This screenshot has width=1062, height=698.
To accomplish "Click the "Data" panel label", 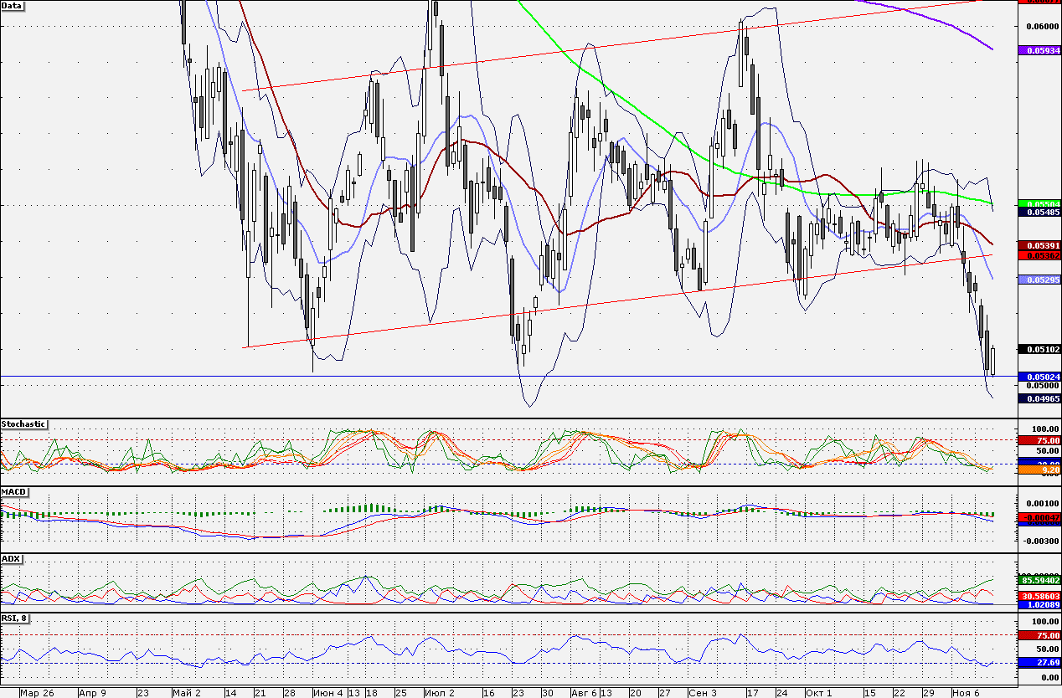I will [13, 5].
